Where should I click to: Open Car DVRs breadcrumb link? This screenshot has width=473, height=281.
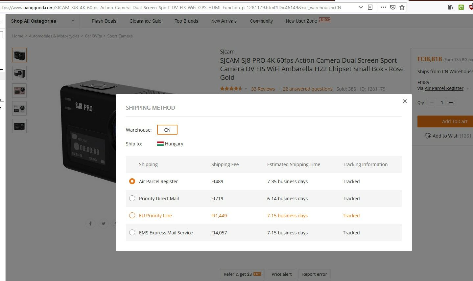click(x=93, y=36)
